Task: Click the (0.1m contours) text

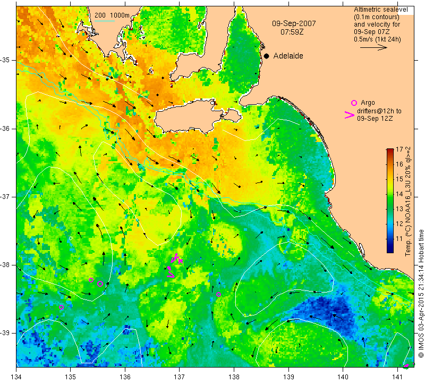Action: [377, 17]
